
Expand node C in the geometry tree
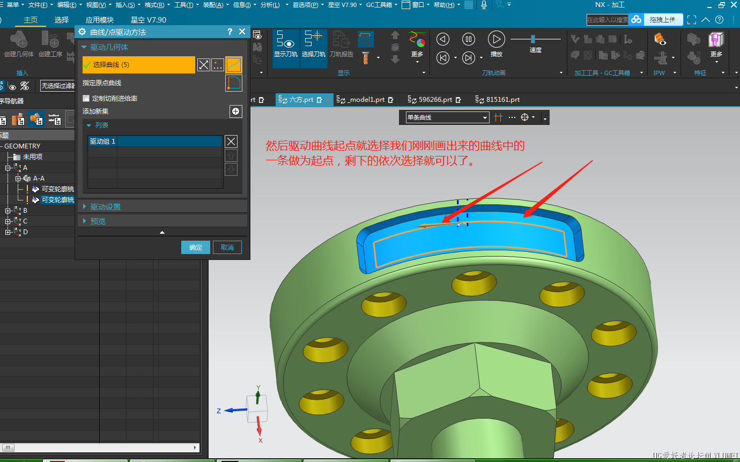tap(8, 221)
